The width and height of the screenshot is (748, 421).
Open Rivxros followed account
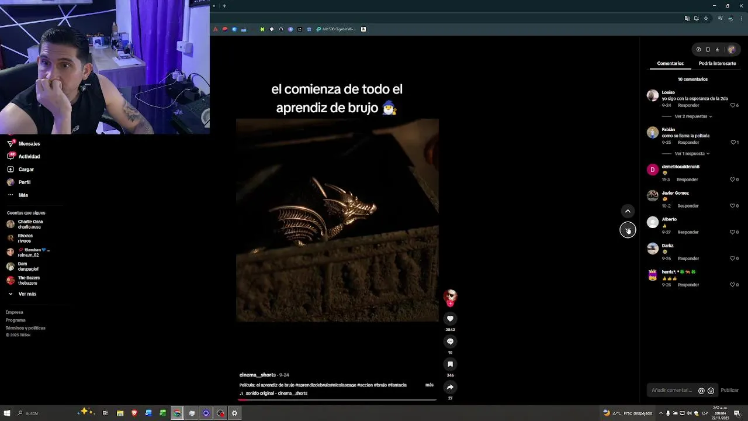pyautogui.click(x=20, y=239)
